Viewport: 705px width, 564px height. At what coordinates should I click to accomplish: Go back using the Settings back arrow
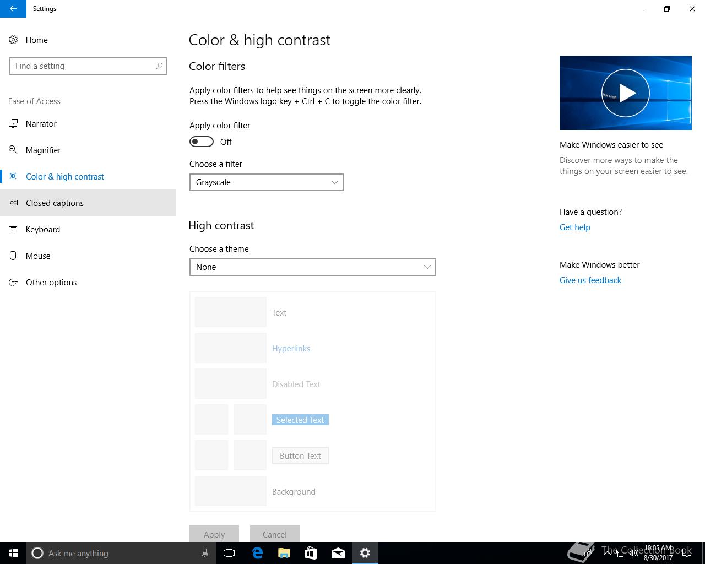point(13,9)
